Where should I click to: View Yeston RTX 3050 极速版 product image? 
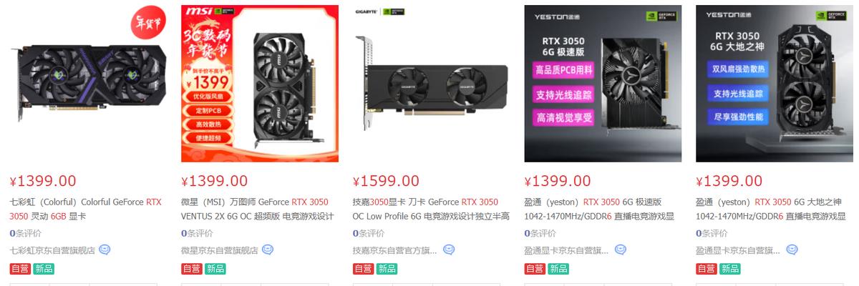coord(603,84)
